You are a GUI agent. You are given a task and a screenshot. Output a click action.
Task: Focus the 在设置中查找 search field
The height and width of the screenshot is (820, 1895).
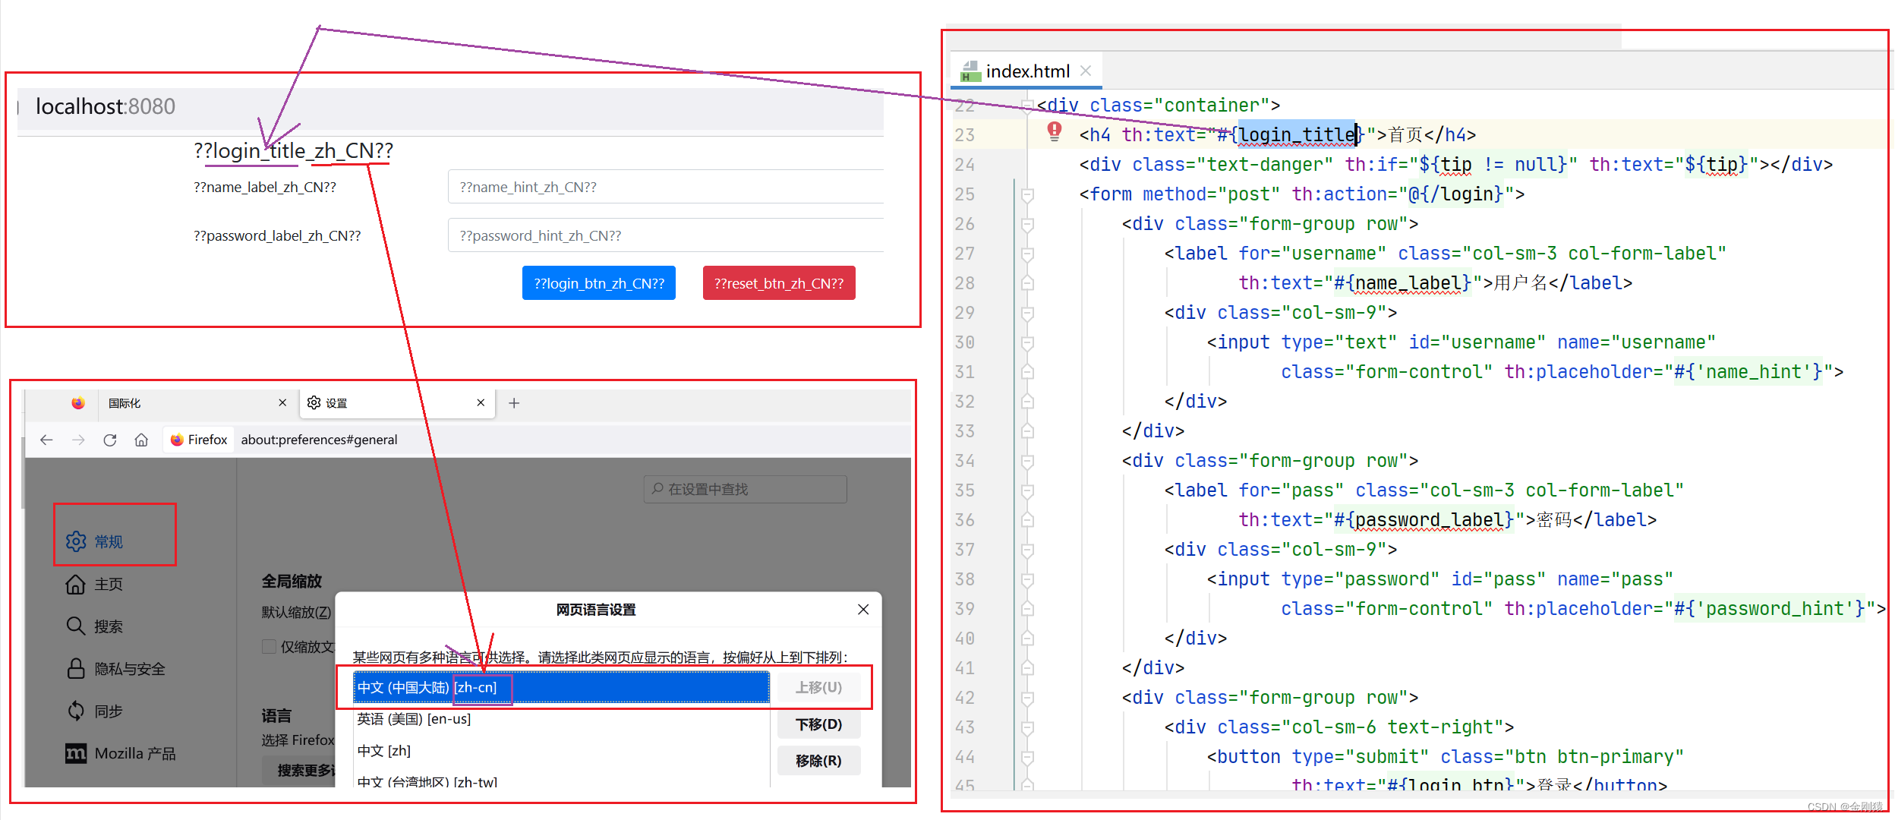(x=745, y=489)
